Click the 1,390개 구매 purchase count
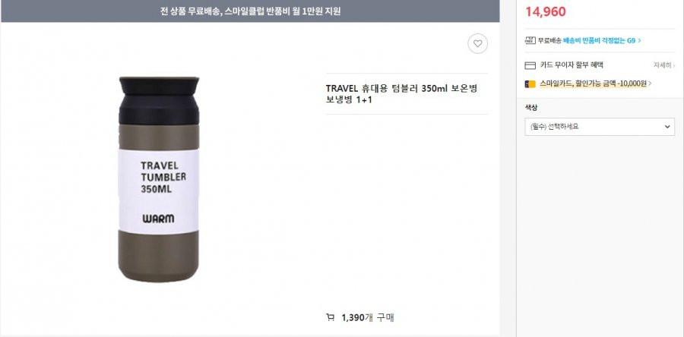This screenshot has height=337, width=684. click(x=368, y=318)
